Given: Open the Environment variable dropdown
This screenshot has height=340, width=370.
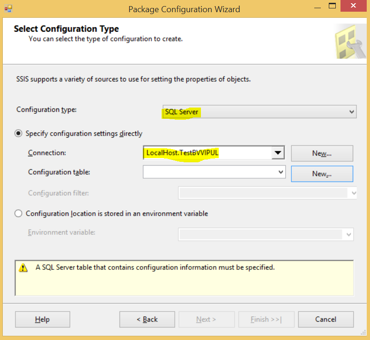Looking at the screenshot, I should 266,234.
